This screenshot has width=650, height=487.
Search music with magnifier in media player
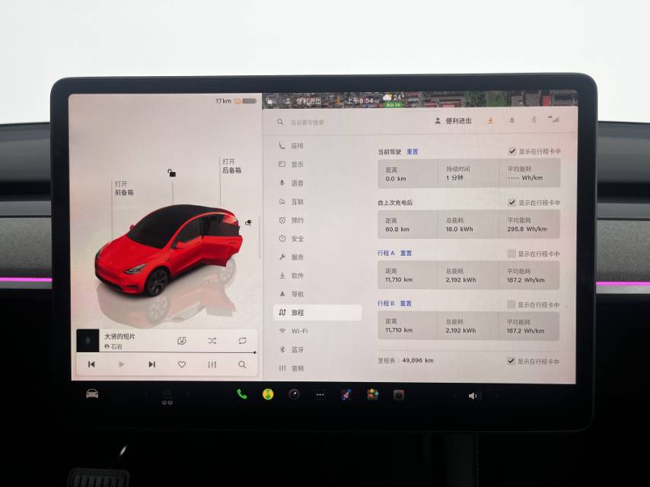[x=243, y=364]
